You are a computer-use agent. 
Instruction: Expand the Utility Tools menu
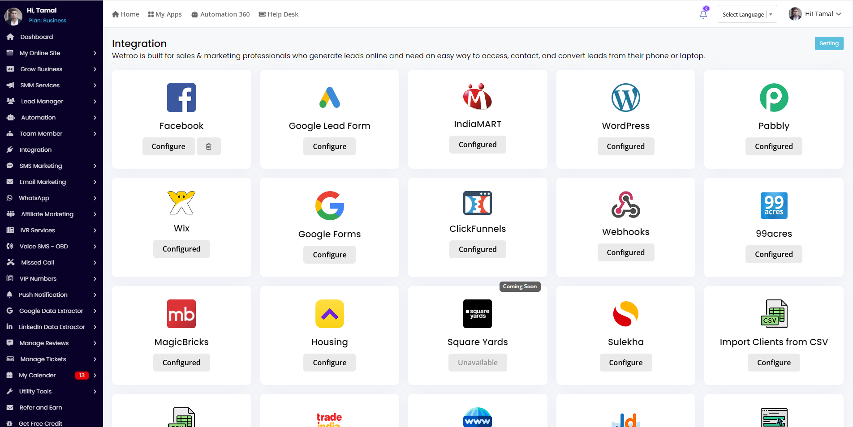click(52, 391)
